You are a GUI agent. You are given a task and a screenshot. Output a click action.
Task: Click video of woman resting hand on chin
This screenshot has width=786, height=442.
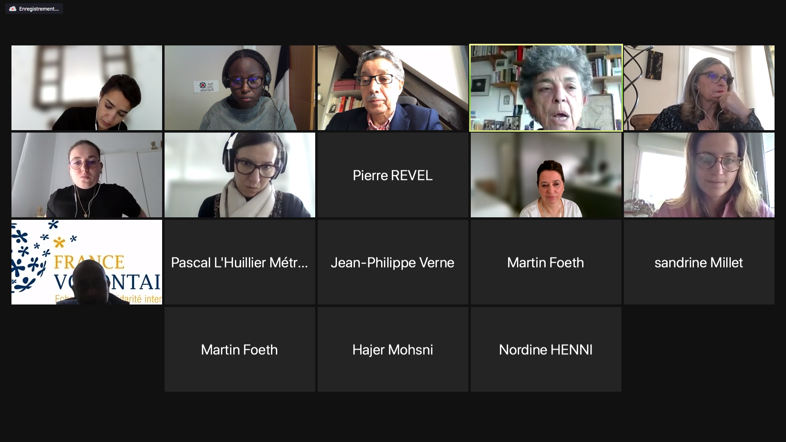click(x=699, y=88)
